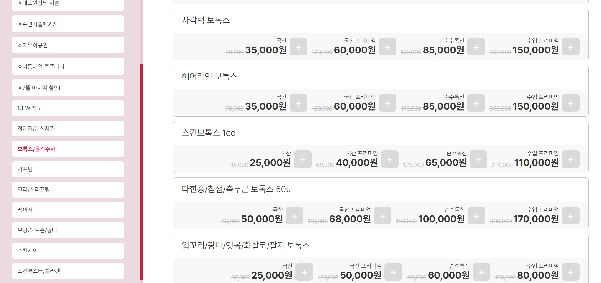
Task: Select the 점제거/문신제거 category
Action: click(x=68, y=129)
